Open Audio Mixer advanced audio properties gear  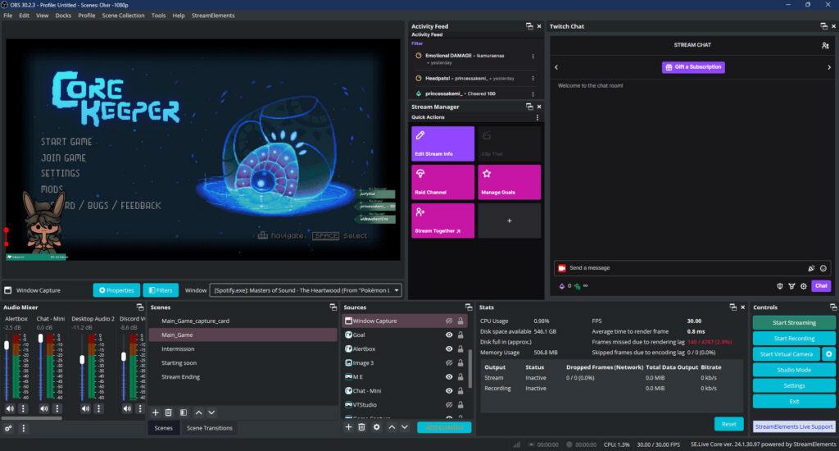(x=8, y=428)
